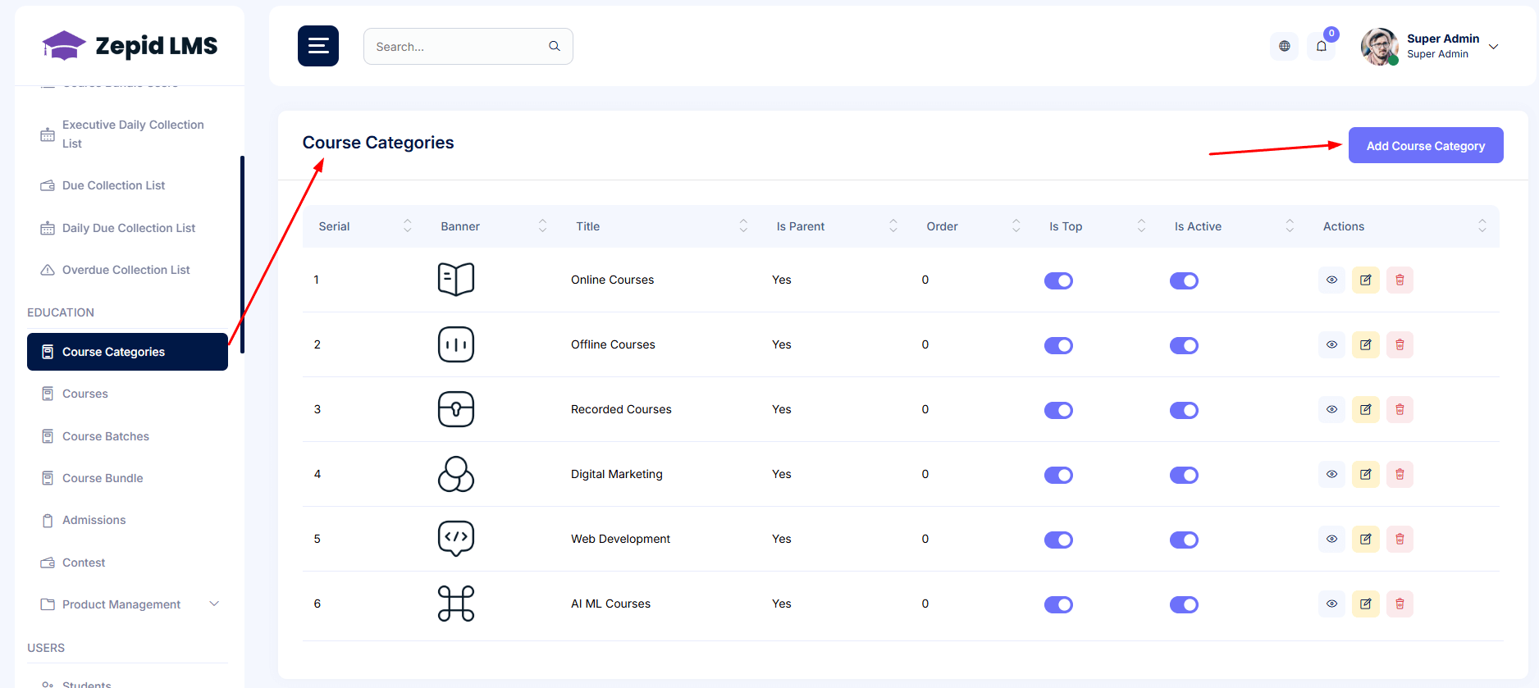Edit the Web Development category
Screen dimensions: 1539x688
click(1366, 540)
